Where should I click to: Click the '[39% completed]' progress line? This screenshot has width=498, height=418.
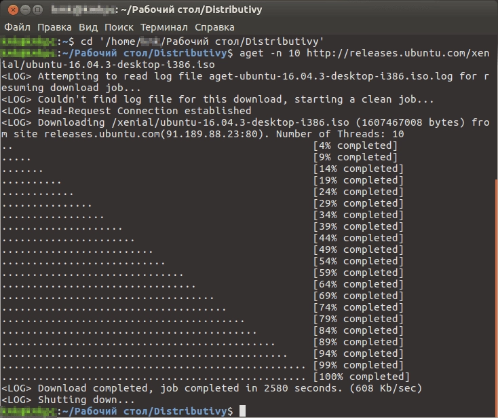[x=202, y=226]
